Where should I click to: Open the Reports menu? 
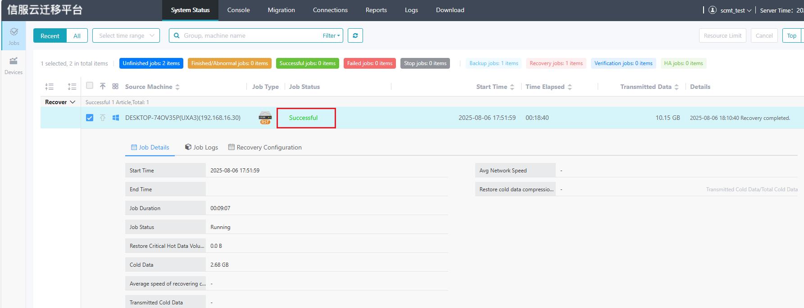pyautogui.click(x=376, y=10)
